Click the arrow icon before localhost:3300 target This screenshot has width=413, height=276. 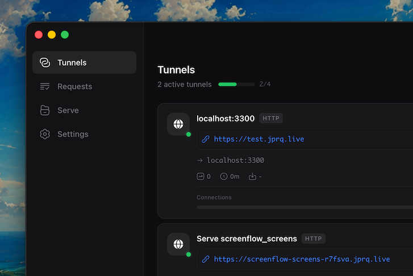[x=200, y=160]
